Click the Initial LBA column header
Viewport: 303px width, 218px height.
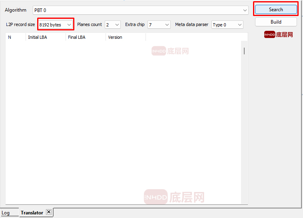point(45,37)
